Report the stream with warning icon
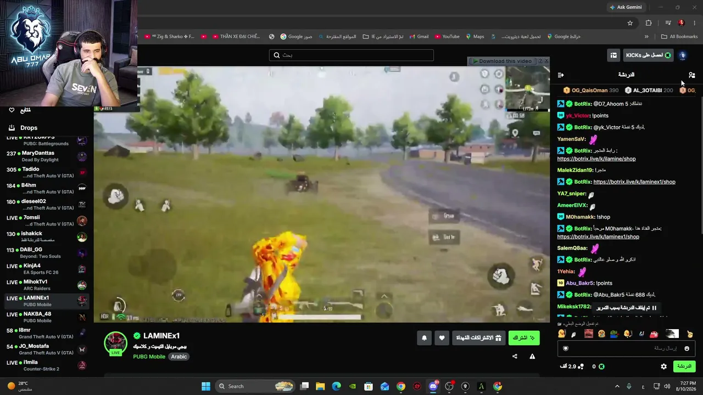This screenshot has height=395, width=703. point(532,357)
